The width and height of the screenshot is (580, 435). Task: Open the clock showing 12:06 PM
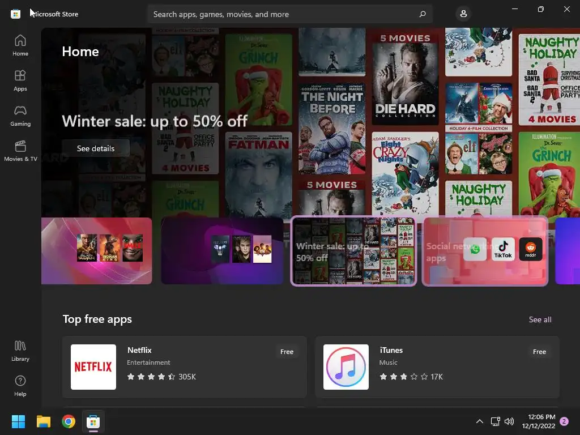539,421
